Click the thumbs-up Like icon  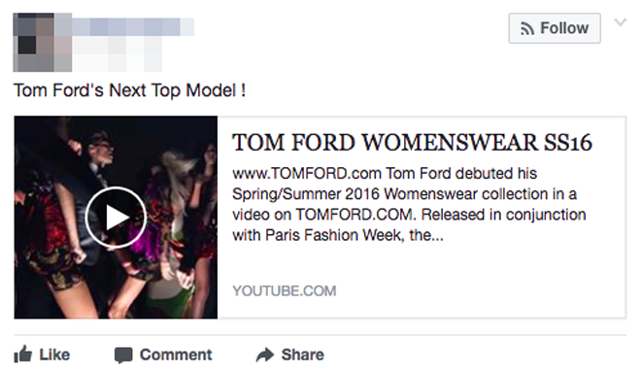[x=23, y=355]
